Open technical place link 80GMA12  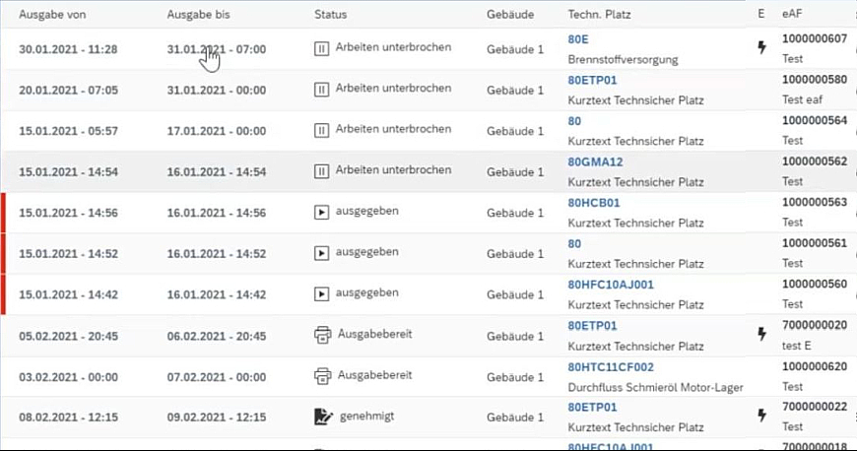coord(596,161)
